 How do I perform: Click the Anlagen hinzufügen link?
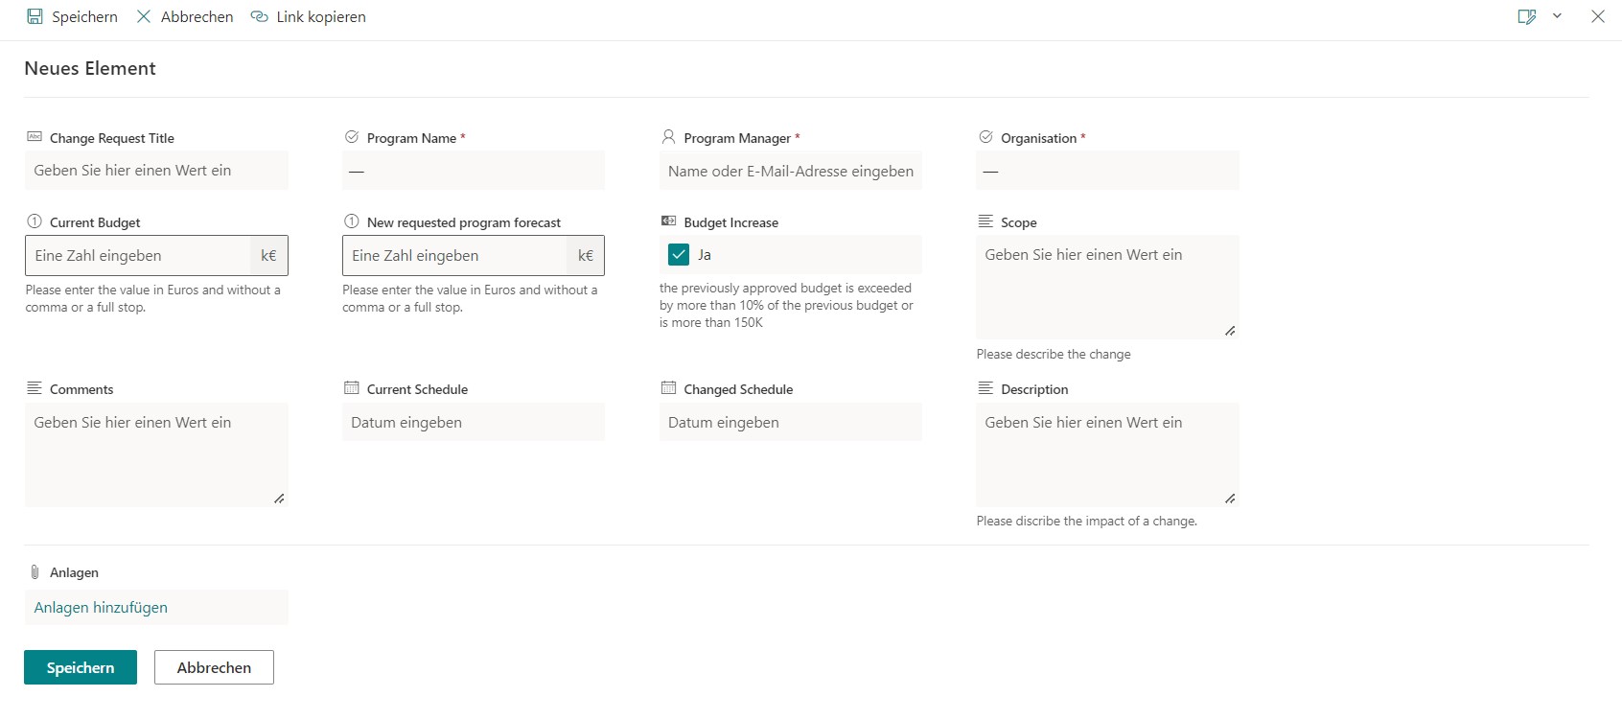(101, 608)
